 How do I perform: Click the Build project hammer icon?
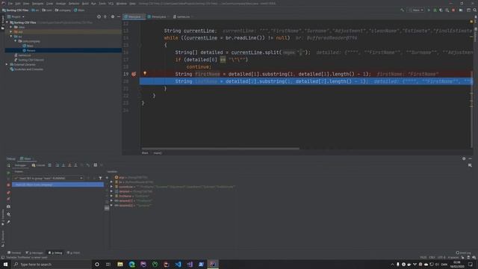[403, 10]
